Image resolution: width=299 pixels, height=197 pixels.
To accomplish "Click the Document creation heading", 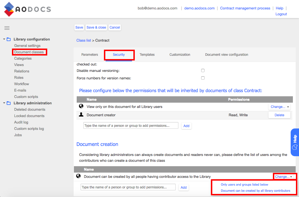I will (x=97, y=144).
